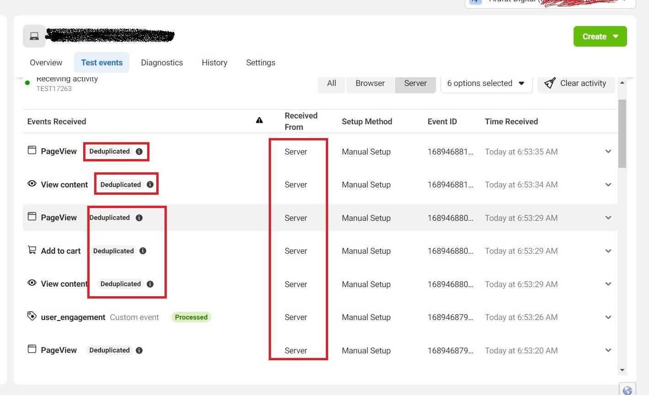Click info icon beside Add to cart Deduplicated
The image size is (649, 395).
point(143,251)
